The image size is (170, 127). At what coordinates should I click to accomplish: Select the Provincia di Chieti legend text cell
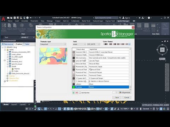109,69
